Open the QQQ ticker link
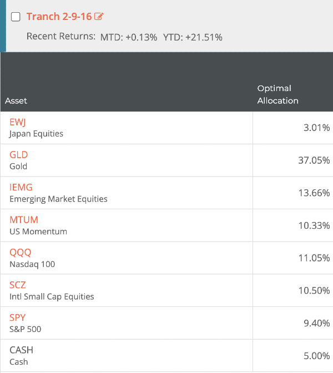The width and height of the screenshot is (333, 373). pyautogui.click(x=21, y=252)
